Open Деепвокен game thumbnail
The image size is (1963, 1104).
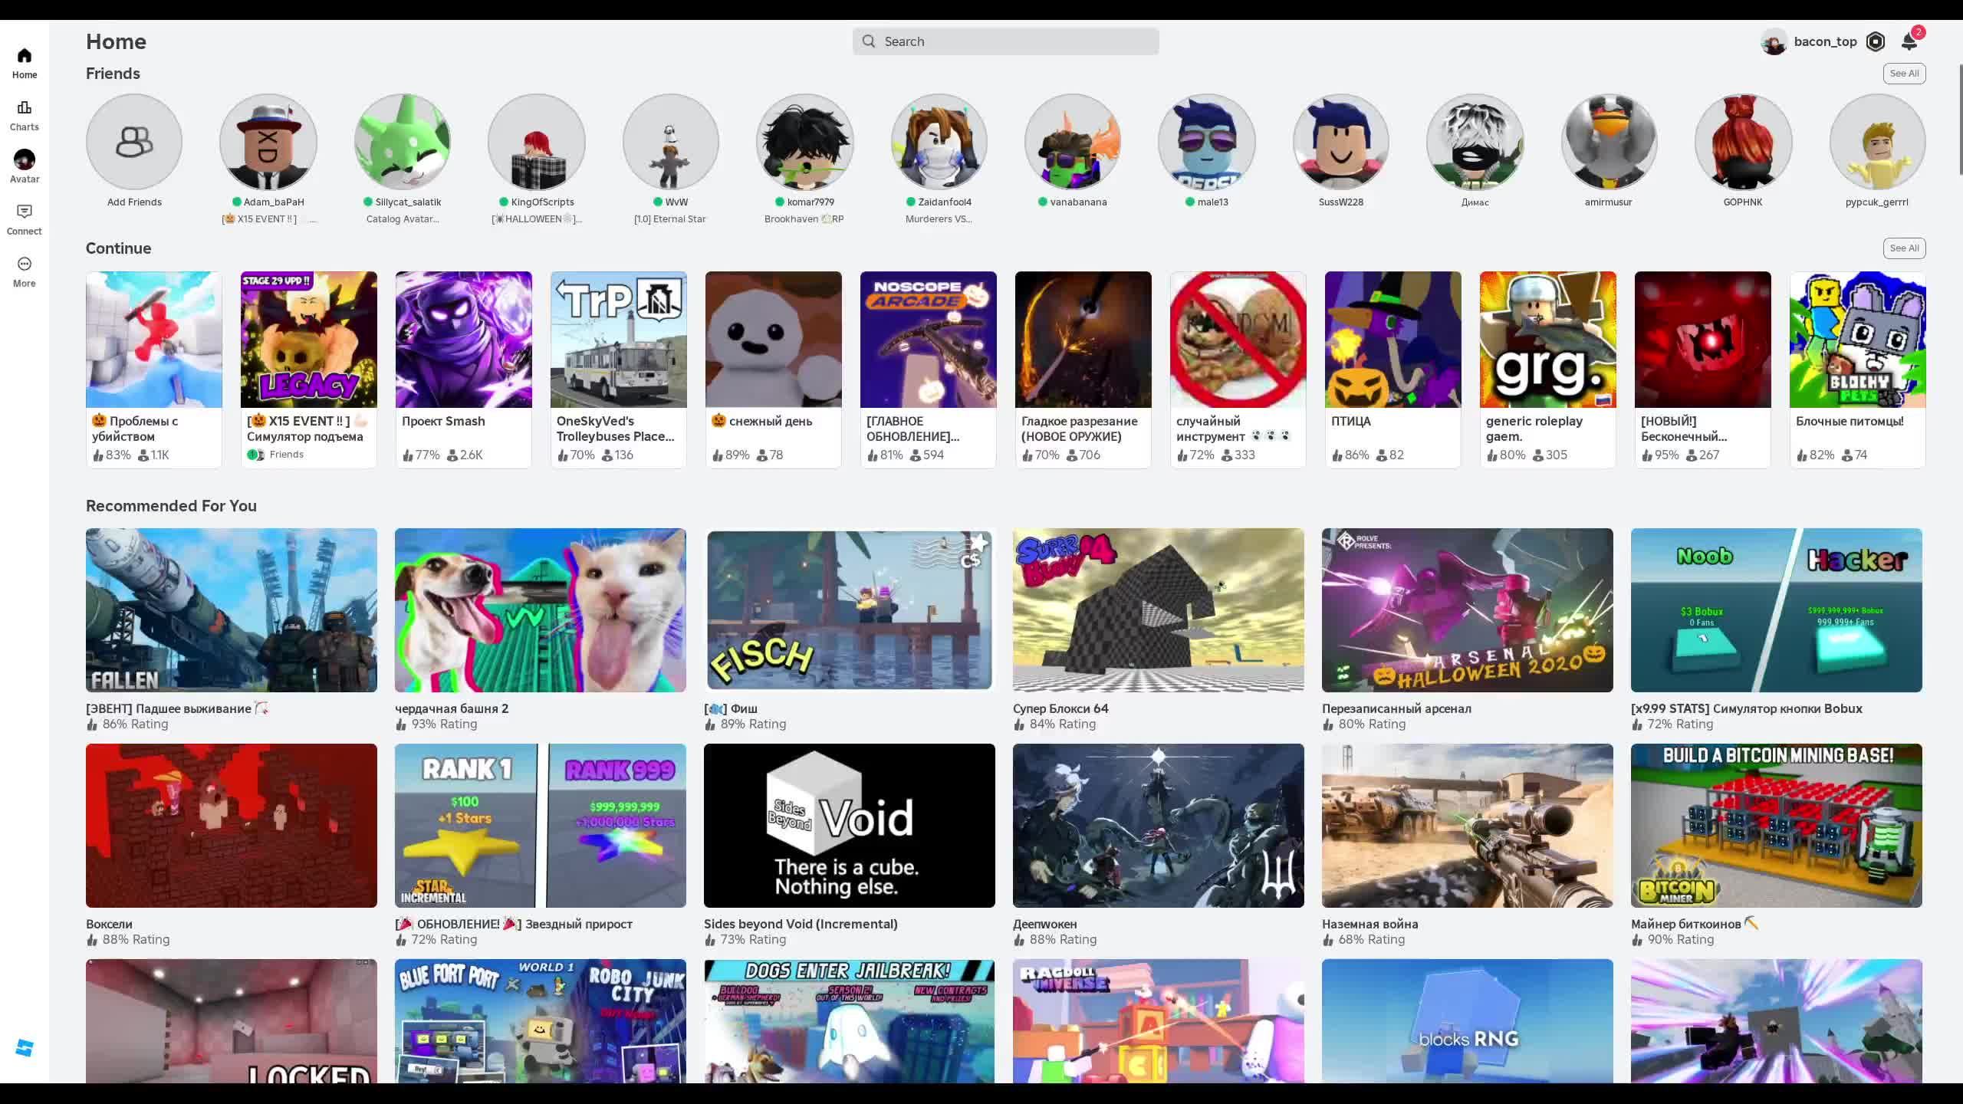1159,826
